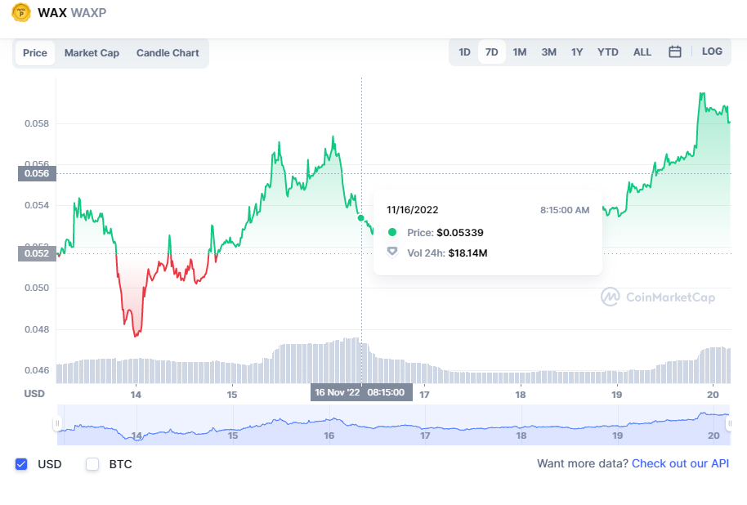The width and height of the screenshot is (747, 505).
Task: Switch to the Market Cap tab
Action: pyautogui.click(x=92, y=53)
